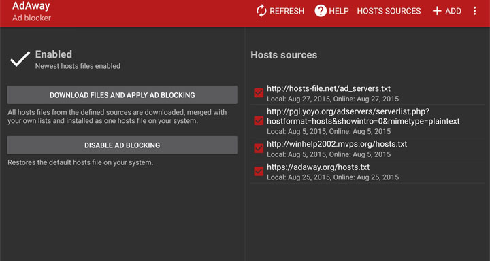Select https://adaway.org/hosts.txt entry text
Screen dimensions: 490x261
[x=318, y=167]
